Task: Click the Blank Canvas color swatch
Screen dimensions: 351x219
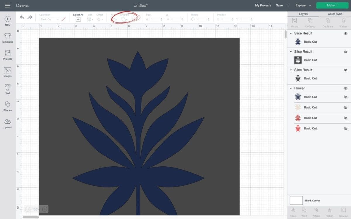Action: 296,201
